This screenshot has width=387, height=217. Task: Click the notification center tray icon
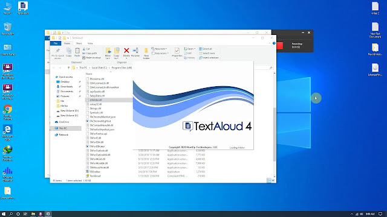(x=380, y=214)
